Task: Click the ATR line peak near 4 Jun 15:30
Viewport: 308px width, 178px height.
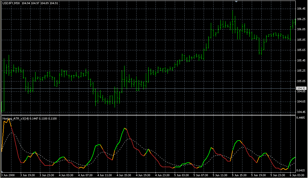Action: point(124,128)
